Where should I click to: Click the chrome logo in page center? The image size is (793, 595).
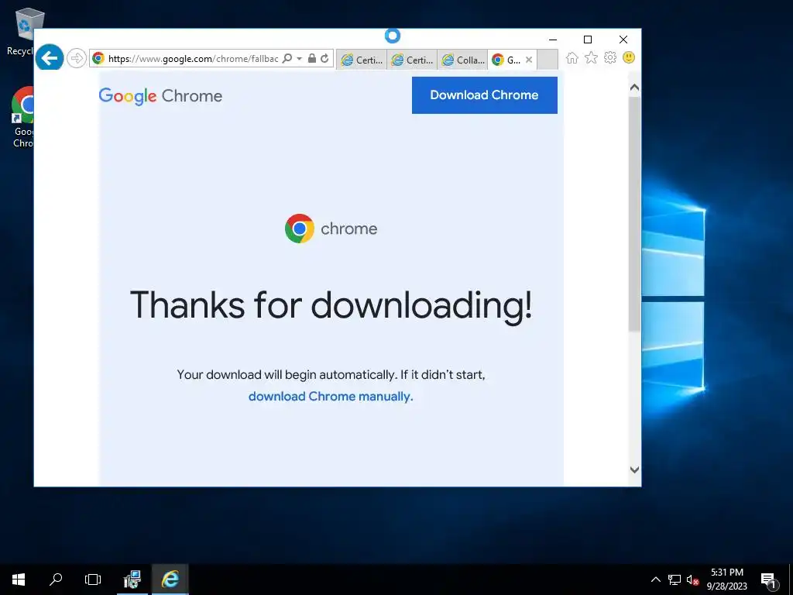[331, 229]
